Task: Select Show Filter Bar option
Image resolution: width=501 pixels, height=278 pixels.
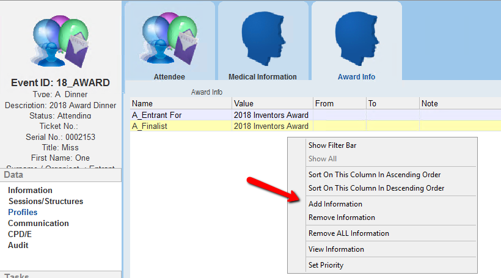Action: coord(332,145)
